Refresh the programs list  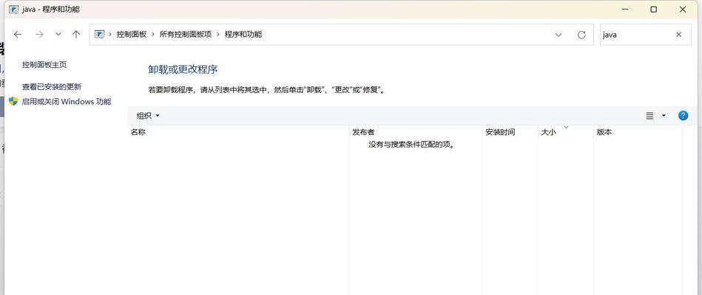coord(581,35)
